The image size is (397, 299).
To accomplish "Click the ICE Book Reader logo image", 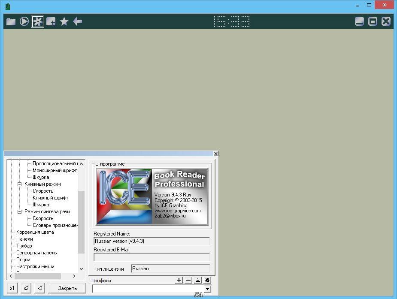I will [x=152, y=196].
